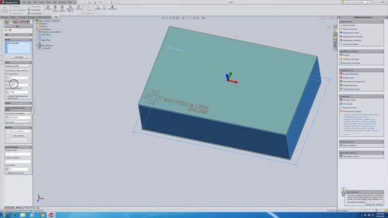Switch to the Sketch tab
The image size is (388, 218).
(13, 18)
